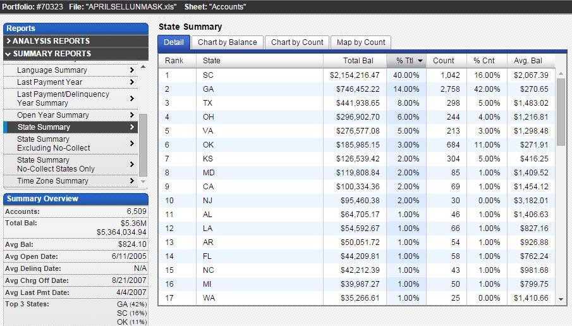Viewport: 572px width, 326px height.
Task: Select the Map by Count tab
Action: tap(361, 42)
